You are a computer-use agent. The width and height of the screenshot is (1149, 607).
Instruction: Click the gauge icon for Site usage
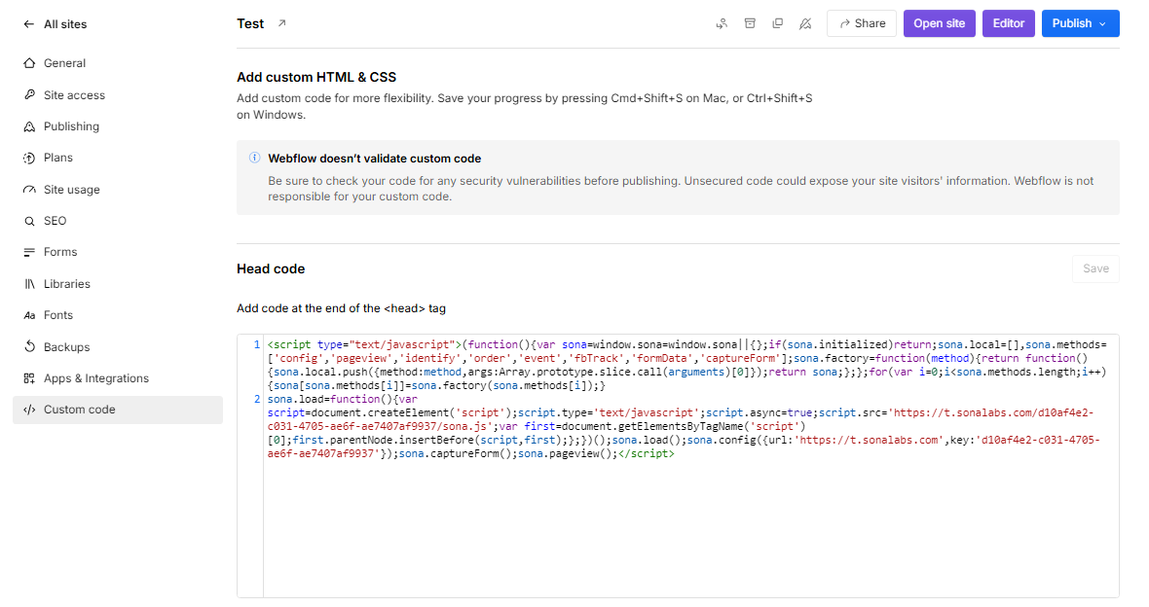click(29, 190)
